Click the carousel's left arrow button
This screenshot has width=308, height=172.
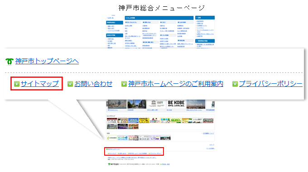click(x=107, y=104)
